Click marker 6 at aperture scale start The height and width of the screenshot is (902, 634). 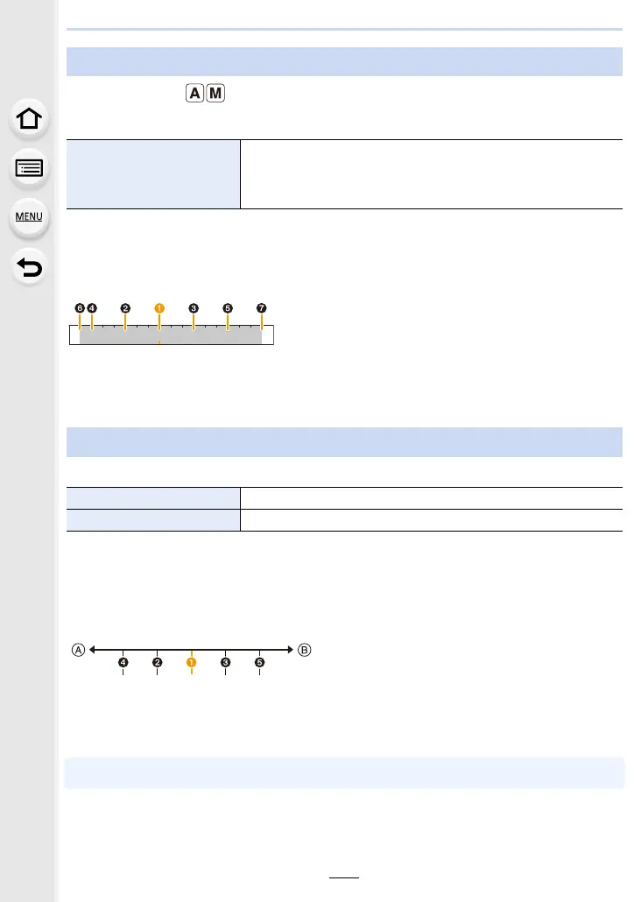click(x=80, y=308)
